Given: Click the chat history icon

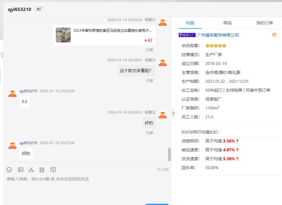Looking at the screenshot, I should pyautogui.click(x=53, y=170).
